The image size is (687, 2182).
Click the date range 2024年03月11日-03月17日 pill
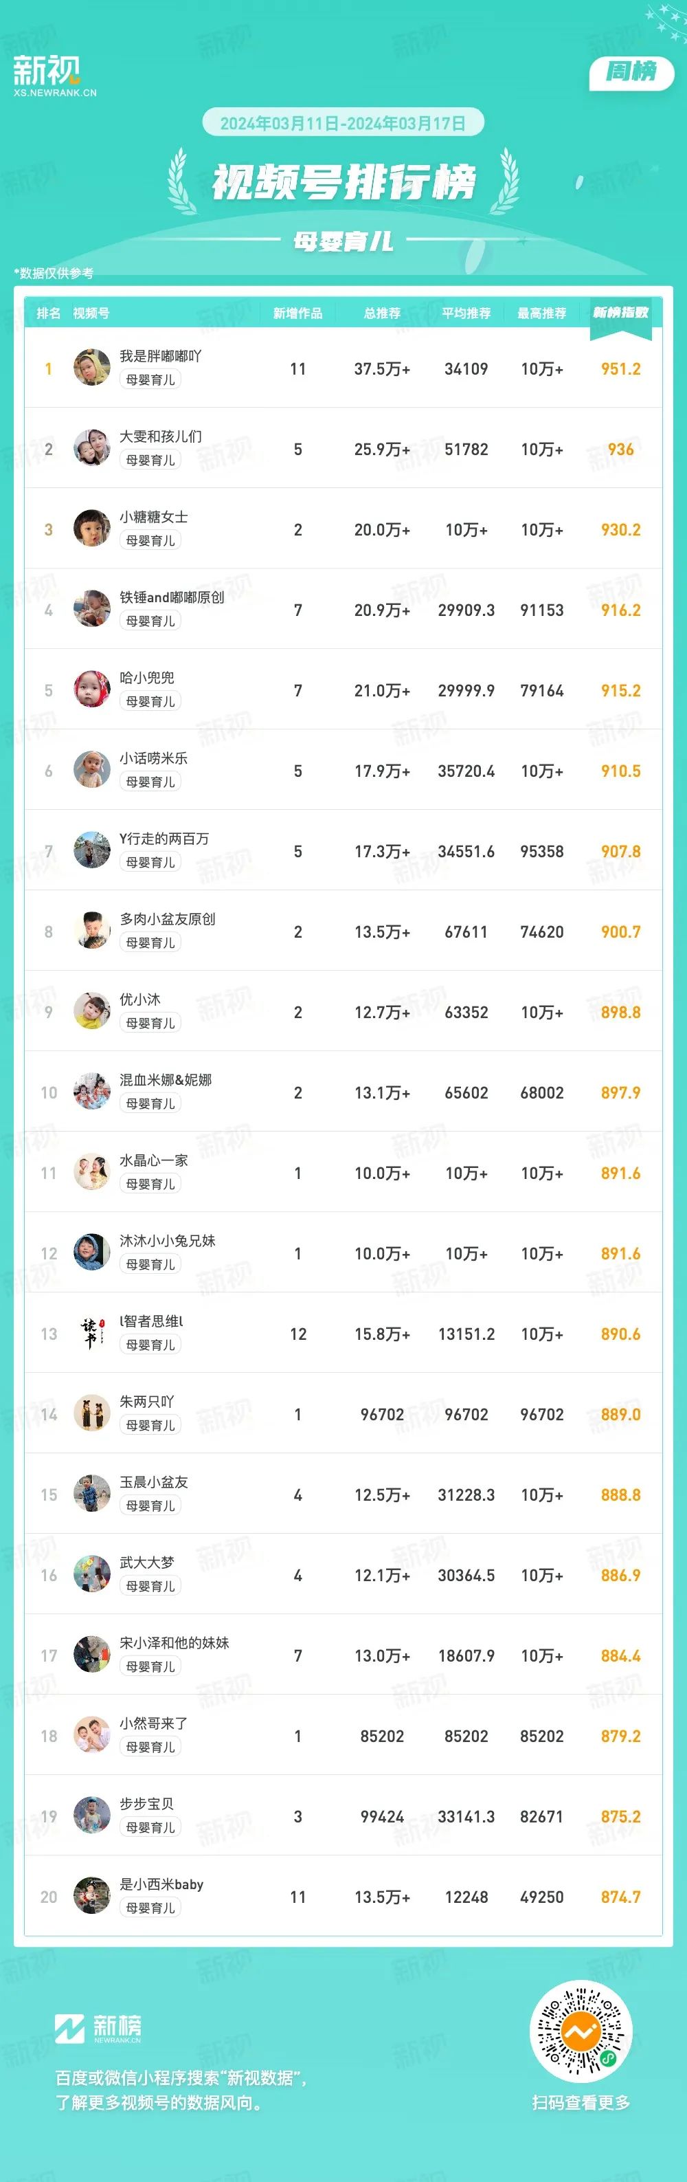tap(343, 123)
